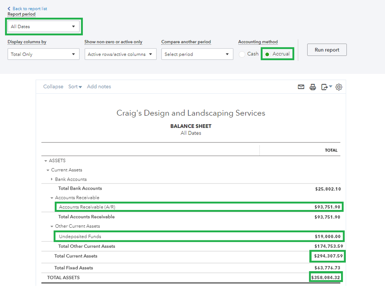The image size is (385, 304).
Task: Expand the Bank Accounts row
Action: 52,179
